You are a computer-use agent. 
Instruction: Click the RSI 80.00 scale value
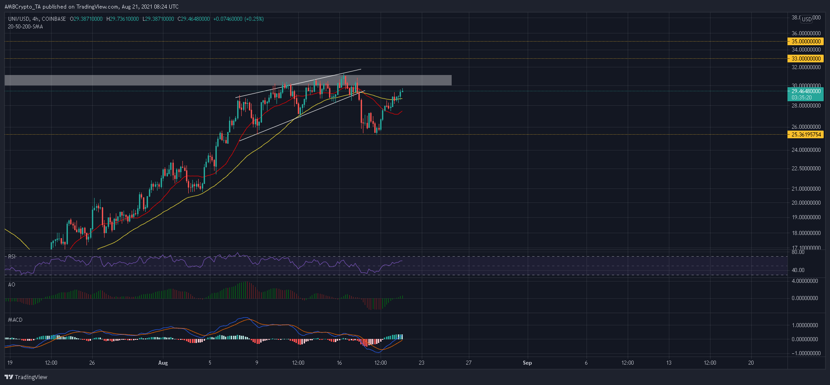(798, 252)
